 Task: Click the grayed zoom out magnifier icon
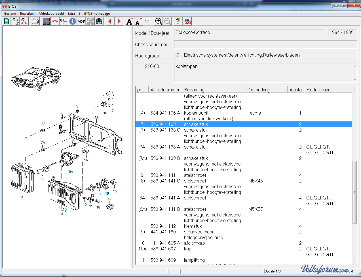click(x=167, y=21)
